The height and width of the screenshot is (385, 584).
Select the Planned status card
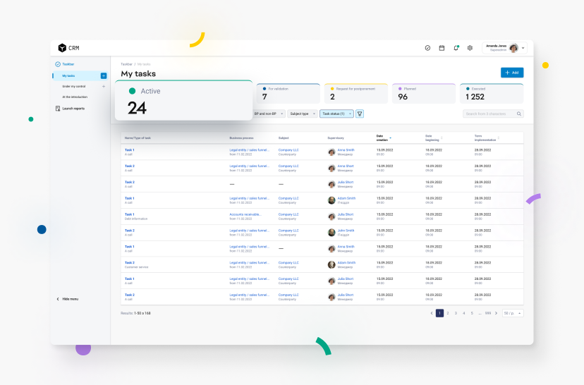[424, 94]
